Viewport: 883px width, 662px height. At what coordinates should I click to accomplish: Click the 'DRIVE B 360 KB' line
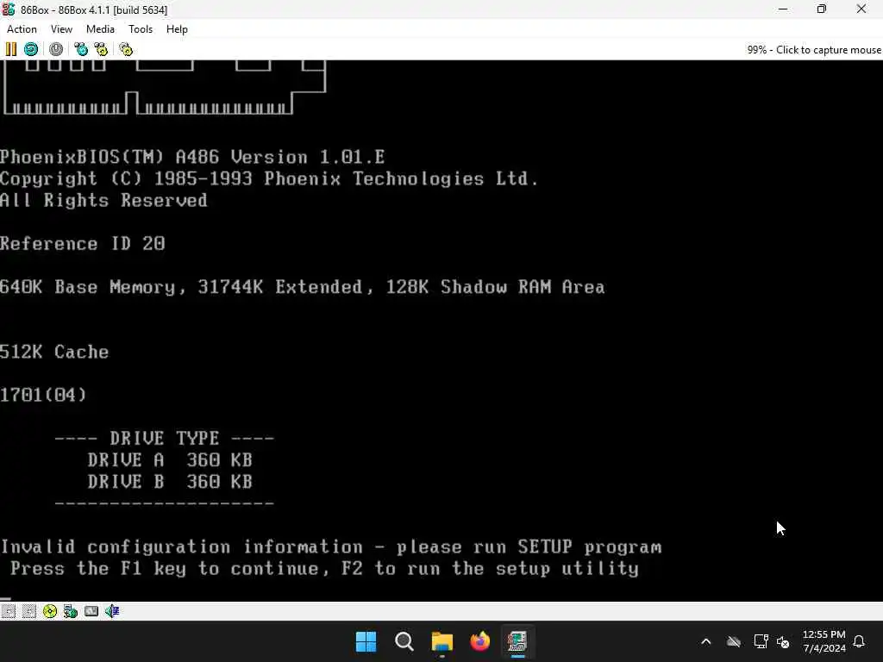(x=170, y=482)
